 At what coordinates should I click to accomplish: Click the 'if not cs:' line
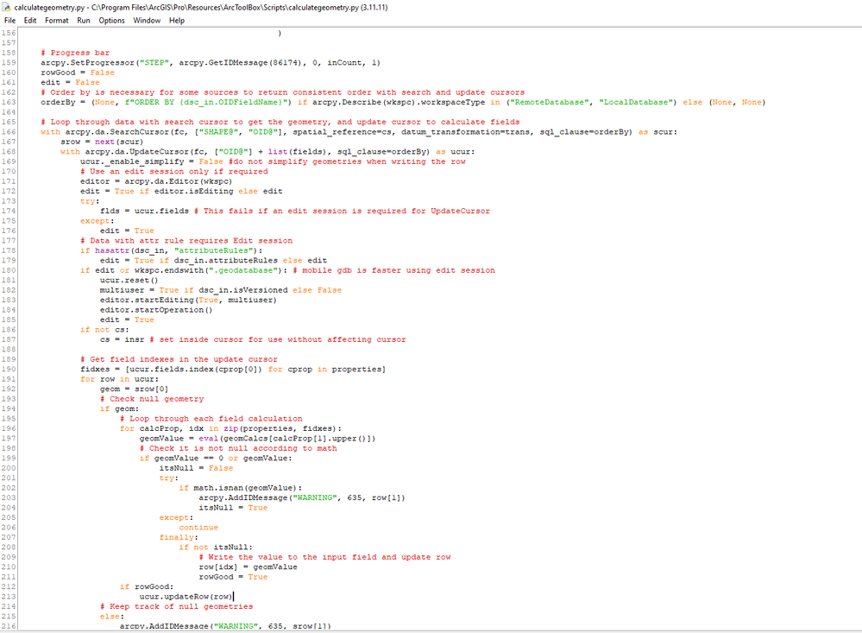click(104, 330)
